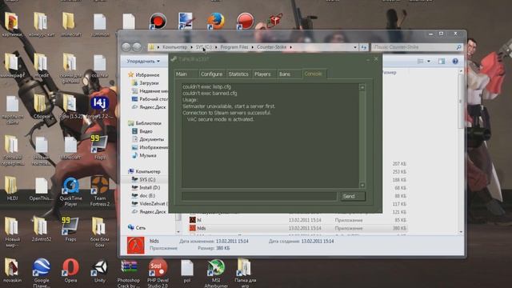Image resolution: width=512 pixels, height=288 pixels.
Task: Open the Музыка library
Action: 144,155
